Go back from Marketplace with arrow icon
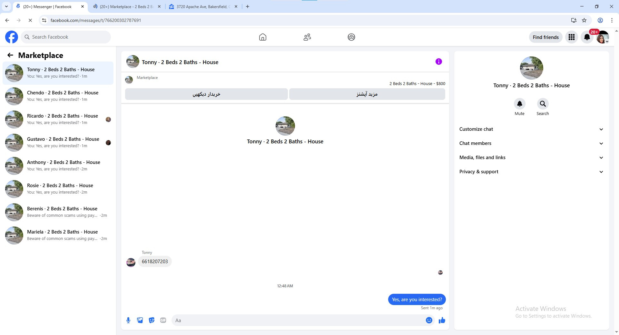This screenshot has height=335, width=619. 10,55
